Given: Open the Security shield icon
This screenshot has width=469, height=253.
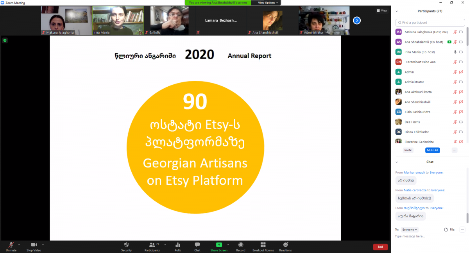Looking at the screenshot, I should pyautogui.click(x=126, y=245).
